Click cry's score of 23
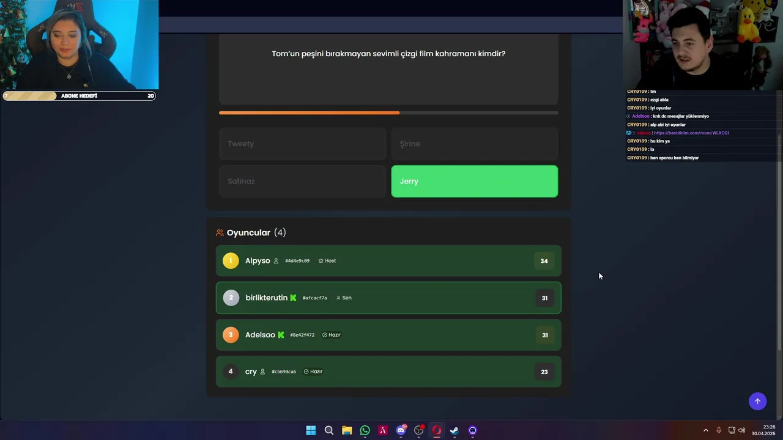Viewport: 783px width, 440px height. point(544,372)
